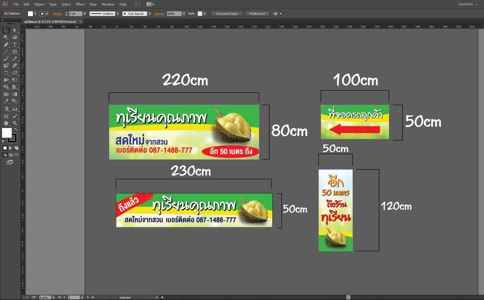Select the Rectangle tool

[x=15, y=51]
